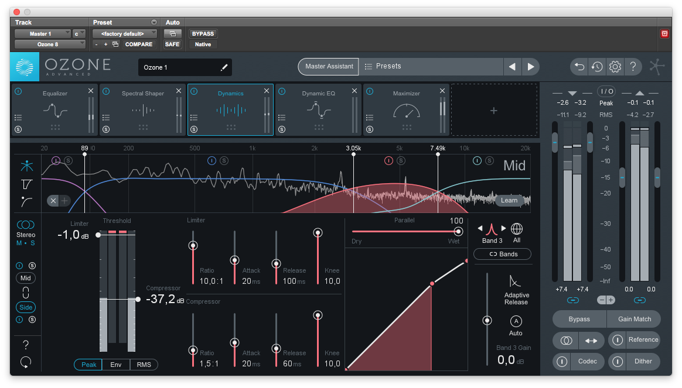682x388 pixels.
Task: Toggle the Codec power button
Action: pos(562,362)
